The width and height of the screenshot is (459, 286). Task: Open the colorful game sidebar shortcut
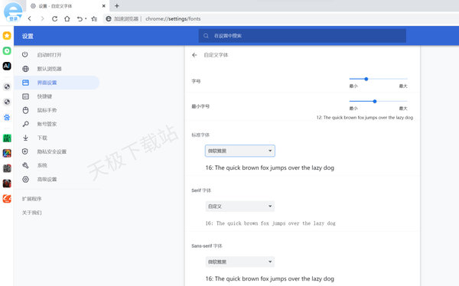7,153
